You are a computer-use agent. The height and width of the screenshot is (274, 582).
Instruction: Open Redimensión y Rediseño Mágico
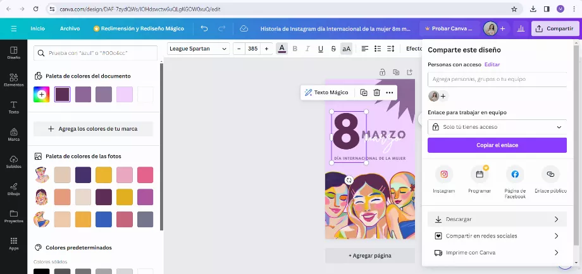[x=139, y=28]
